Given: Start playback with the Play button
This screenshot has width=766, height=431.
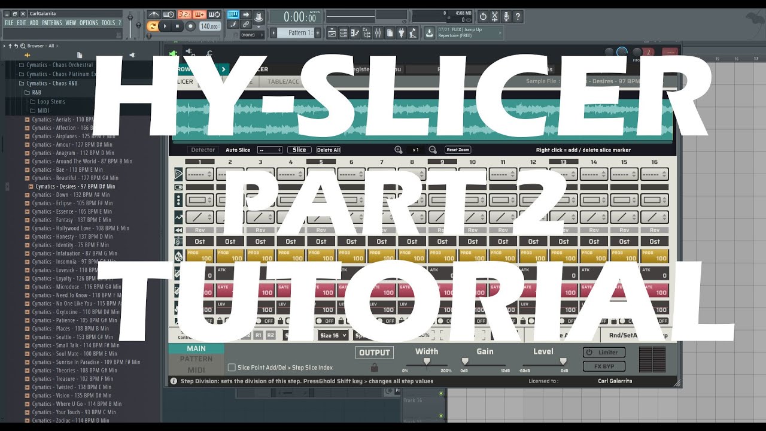Looking at the screenshot, I should coord(165,26).
